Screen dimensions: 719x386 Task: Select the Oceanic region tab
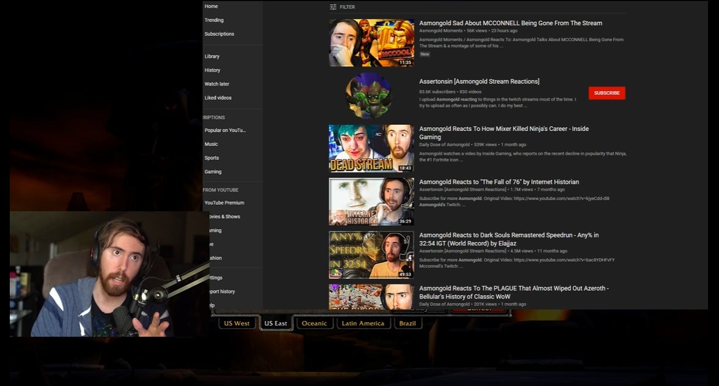[315, 323]
